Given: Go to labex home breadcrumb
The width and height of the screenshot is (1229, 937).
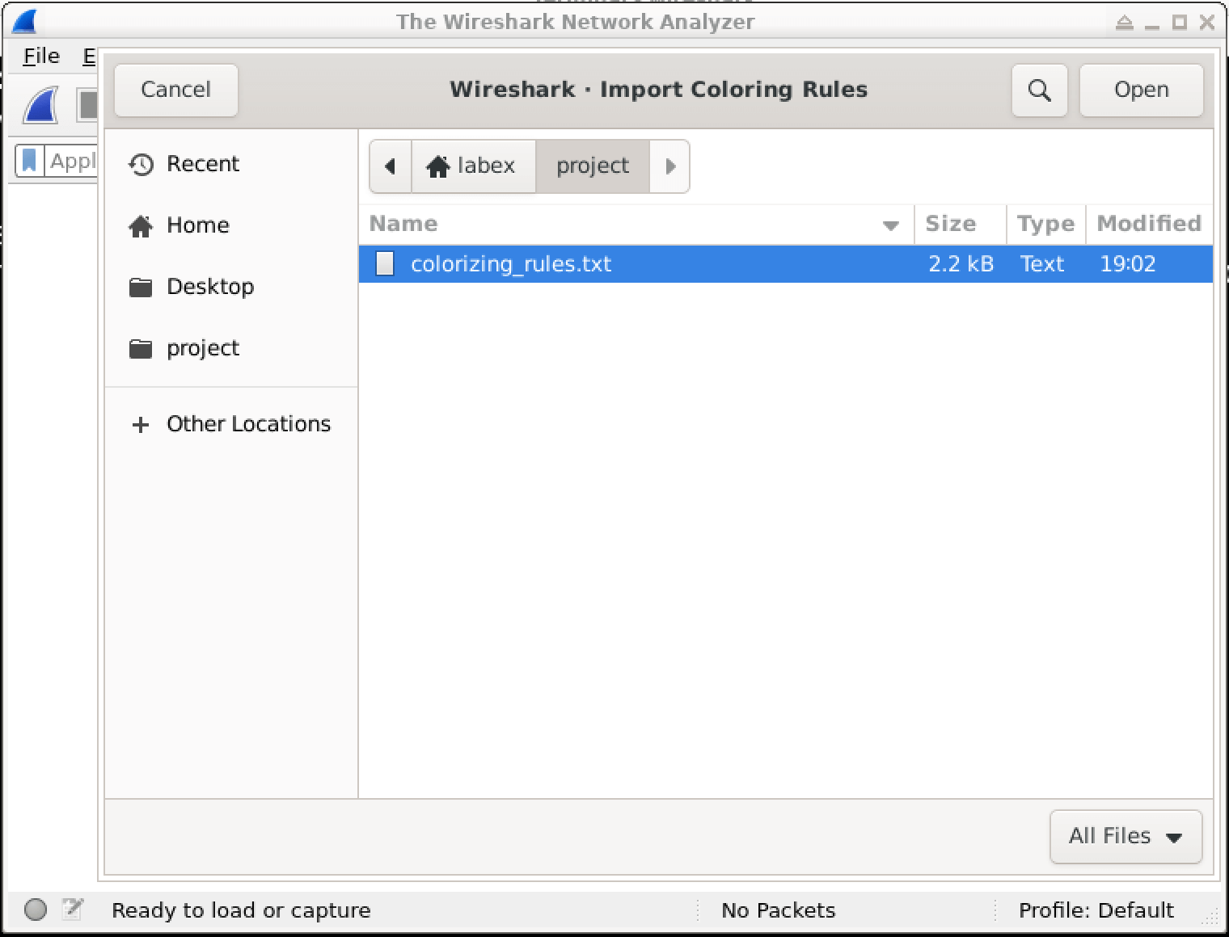Looking at the screenshot, I should 473,166.
